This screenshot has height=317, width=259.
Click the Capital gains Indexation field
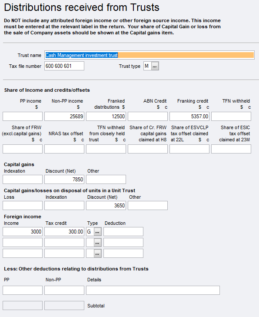tap(23, 179)
